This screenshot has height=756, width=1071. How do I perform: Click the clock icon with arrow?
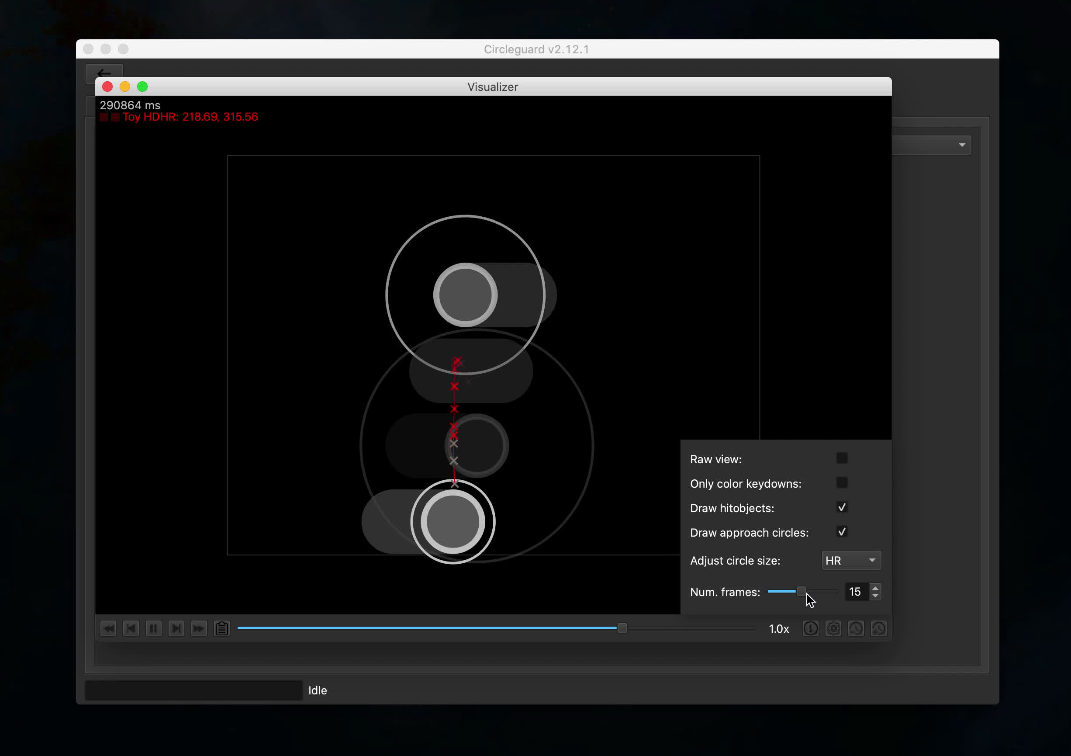point(878,628)
